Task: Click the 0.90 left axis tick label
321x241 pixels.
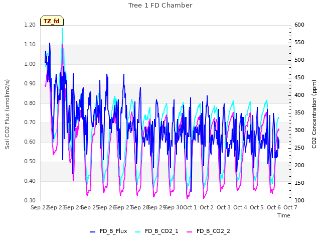Action: [x=30, y=83]
